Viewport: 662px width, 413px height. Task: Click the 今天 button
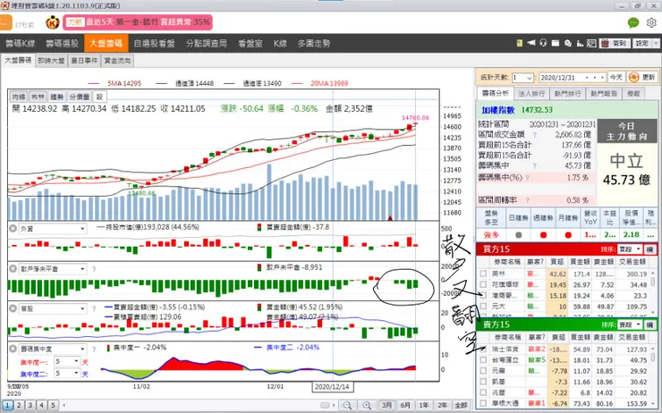tap(616, 77)
